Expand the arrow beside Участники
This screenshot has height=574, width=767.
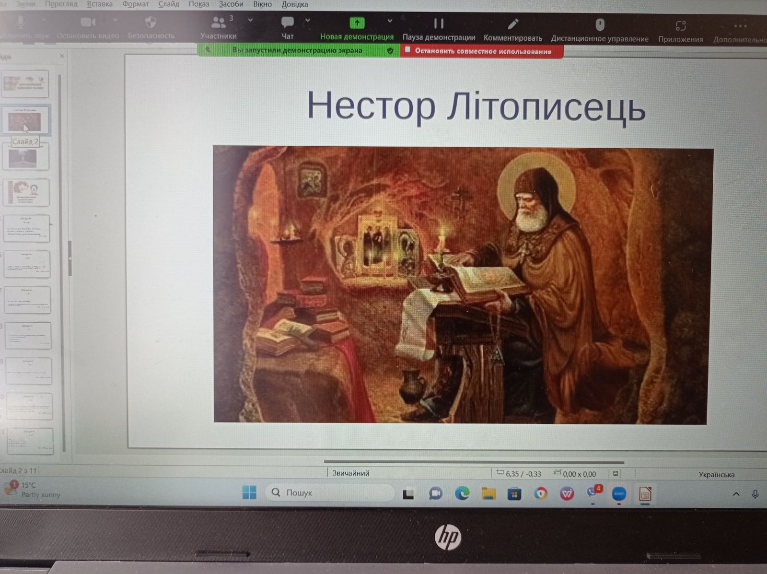pyautogui.click(x=250, y=20)
